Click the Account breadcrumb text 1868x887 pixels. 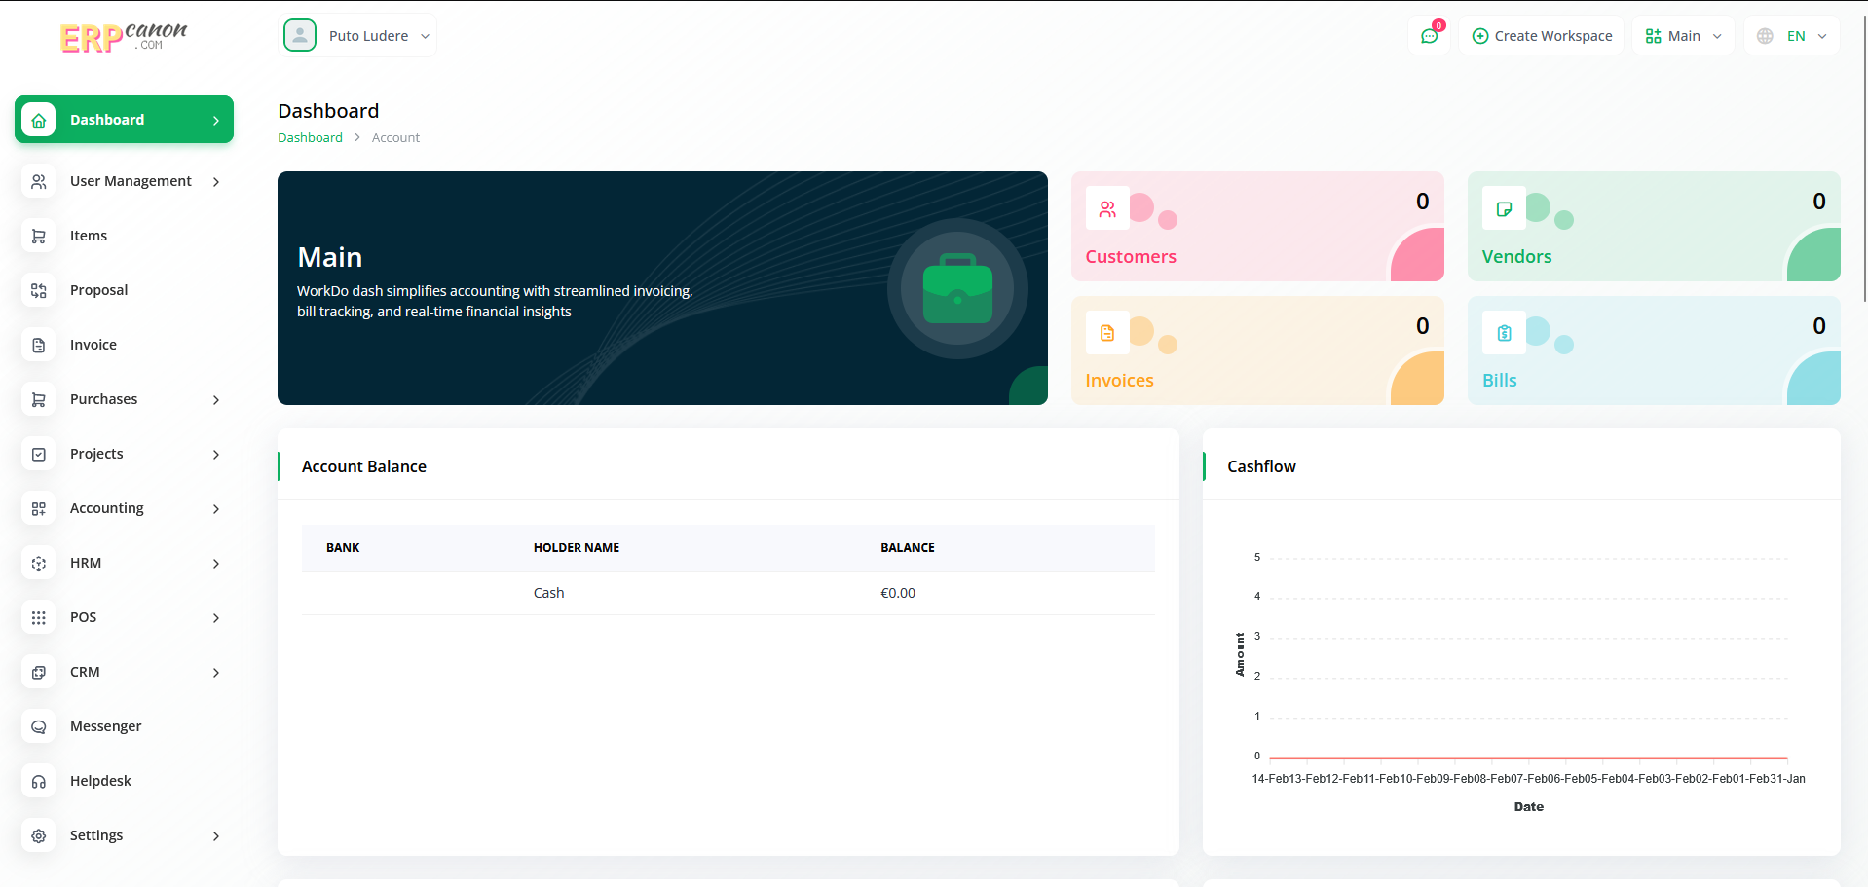click(395, 137)
